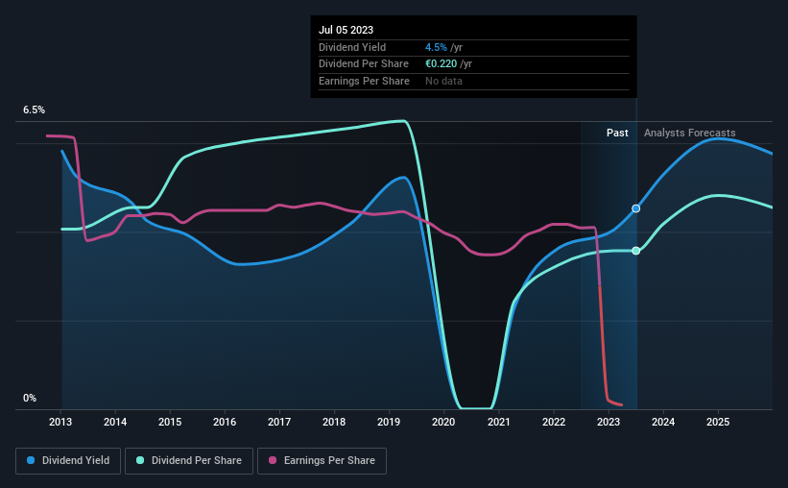The image size is (788, 488).
Task: Click the 'Past' label on chart
Action: pos(617,133)
